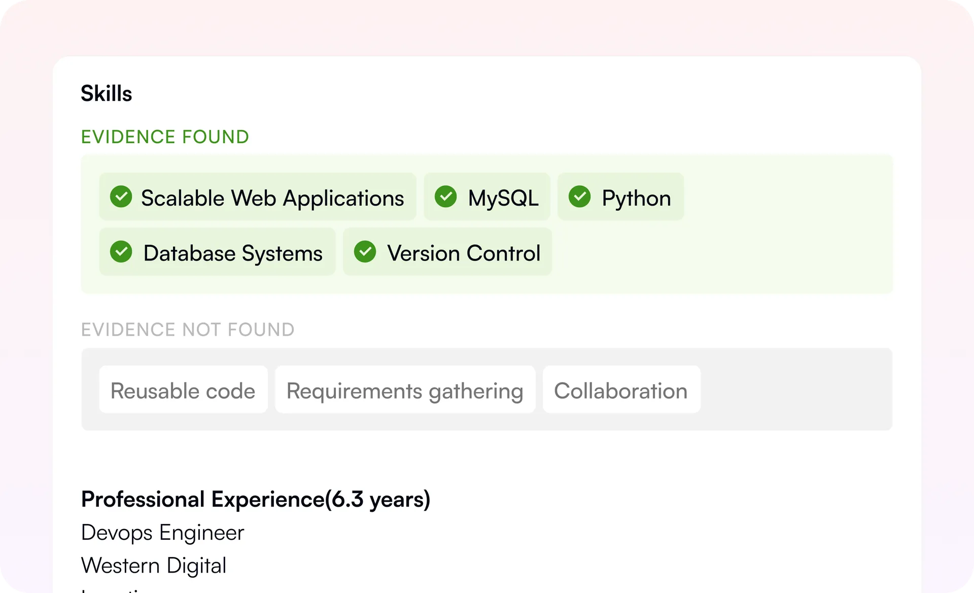Select the Database Systems skill chip
Image resolution: width=974 pixels, height=593 pixels.
pyautogui.click(x=218, y=252)
